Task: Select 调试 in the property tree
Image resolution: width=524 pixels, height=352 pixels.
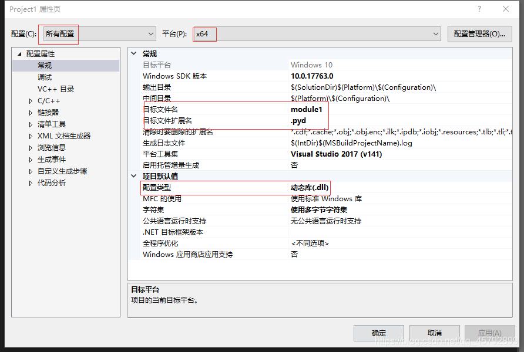Action: pos(45,77)
